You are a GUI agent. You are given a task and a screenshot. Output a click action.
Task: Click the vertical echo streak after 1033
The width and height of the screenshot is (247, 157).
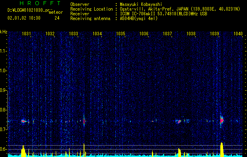pos(84,121)
